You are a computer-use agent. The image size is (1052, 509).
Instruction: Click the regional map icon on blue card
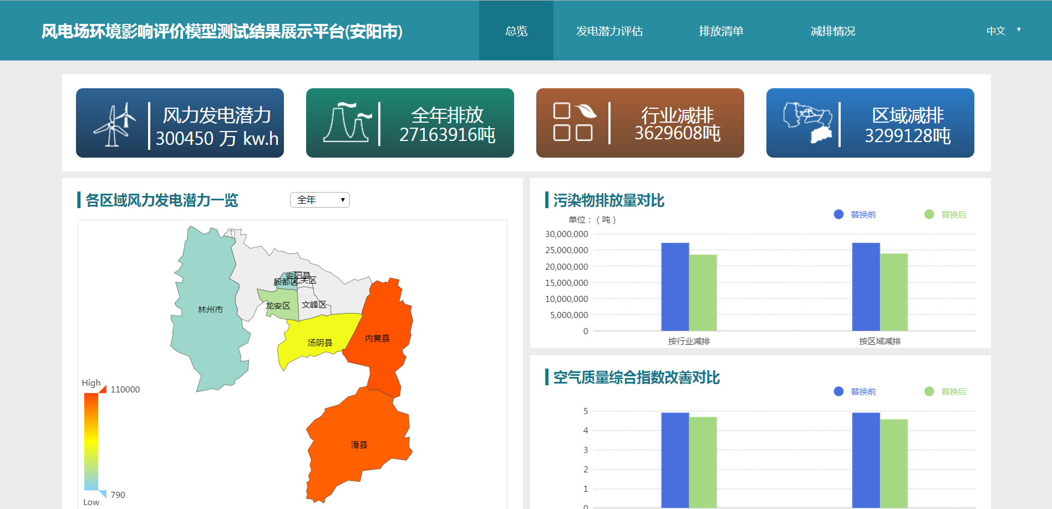[x=807, y=123]
